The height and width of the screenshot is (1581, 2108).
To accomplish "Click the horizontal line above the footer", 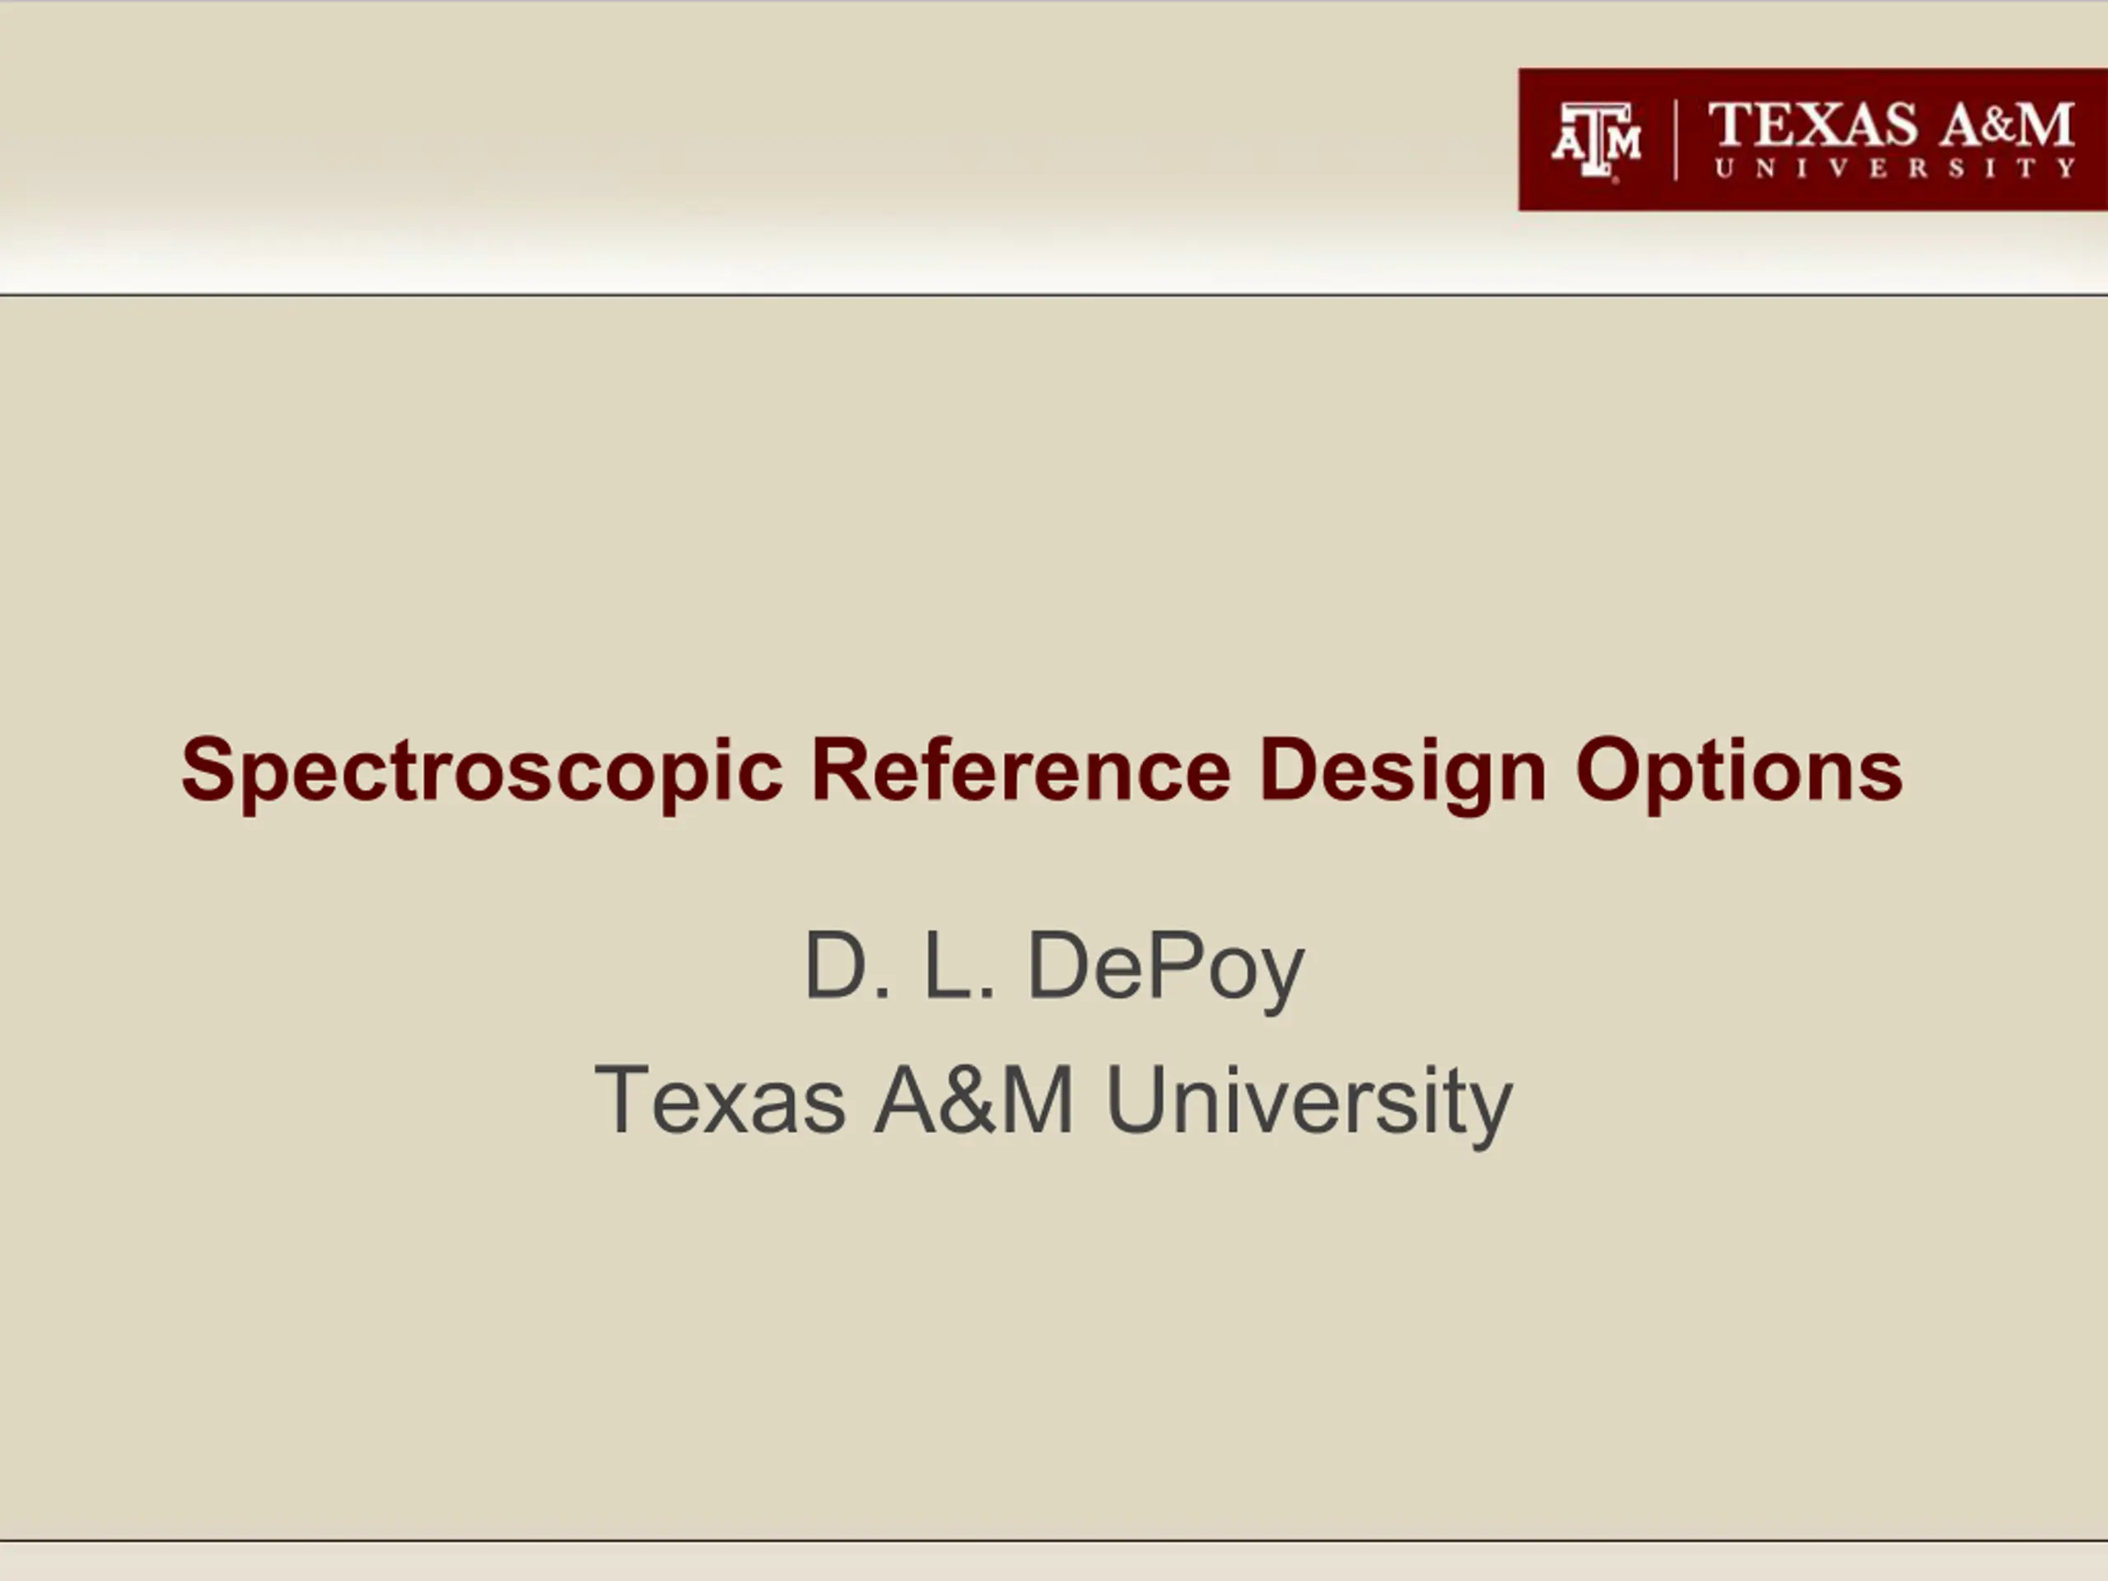I will click(1054, 1539).
